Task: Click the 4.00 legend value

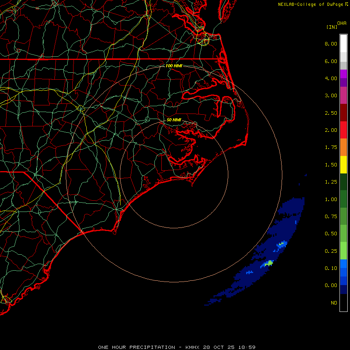Action: tap(331, 78)
